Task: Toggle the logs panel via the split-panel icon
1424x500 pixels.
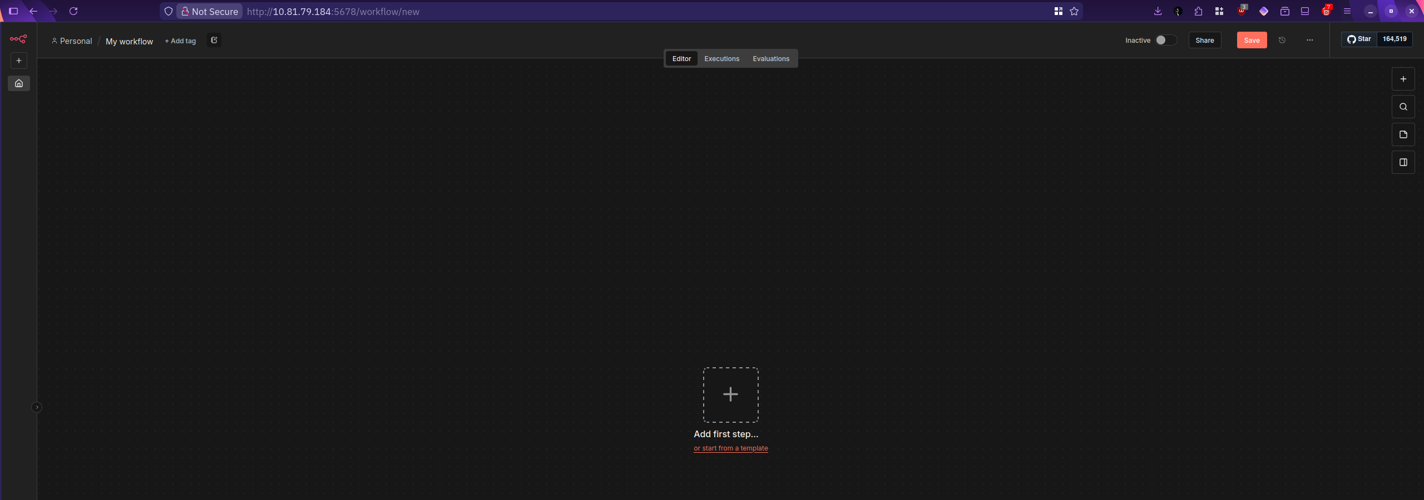Action: 1403,162
